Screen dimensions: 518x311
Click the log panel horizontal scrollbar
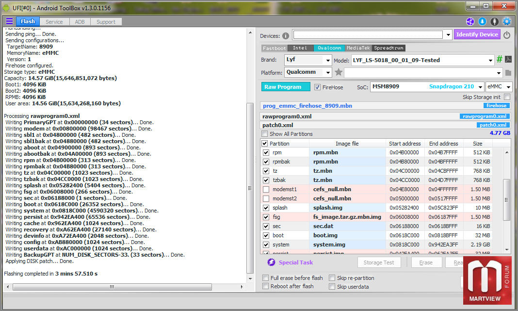(113, 287)
